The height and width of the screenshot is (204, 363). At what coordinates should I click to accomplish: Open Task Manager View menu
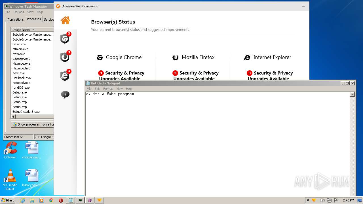coord(30,12)
